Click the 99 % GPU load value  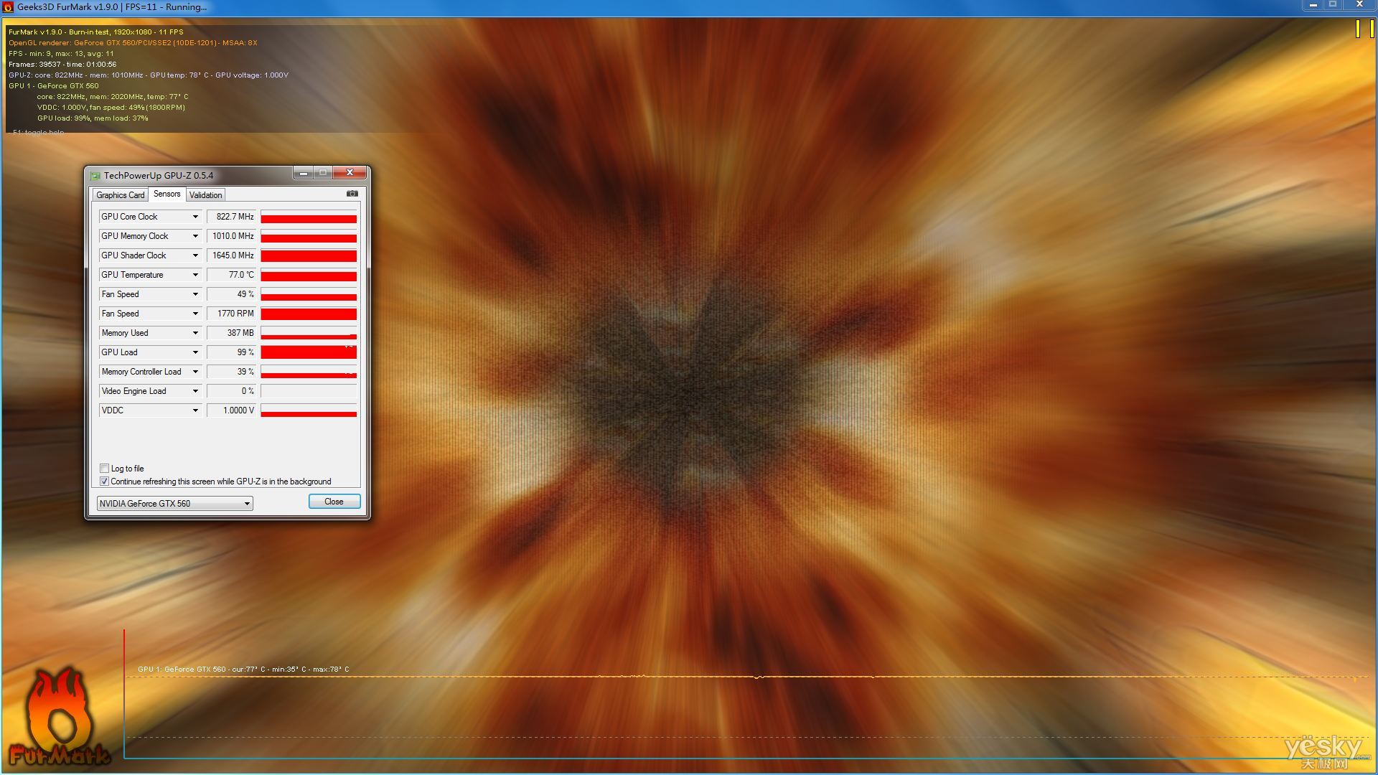pyautogui.click(x=231, y=352)
